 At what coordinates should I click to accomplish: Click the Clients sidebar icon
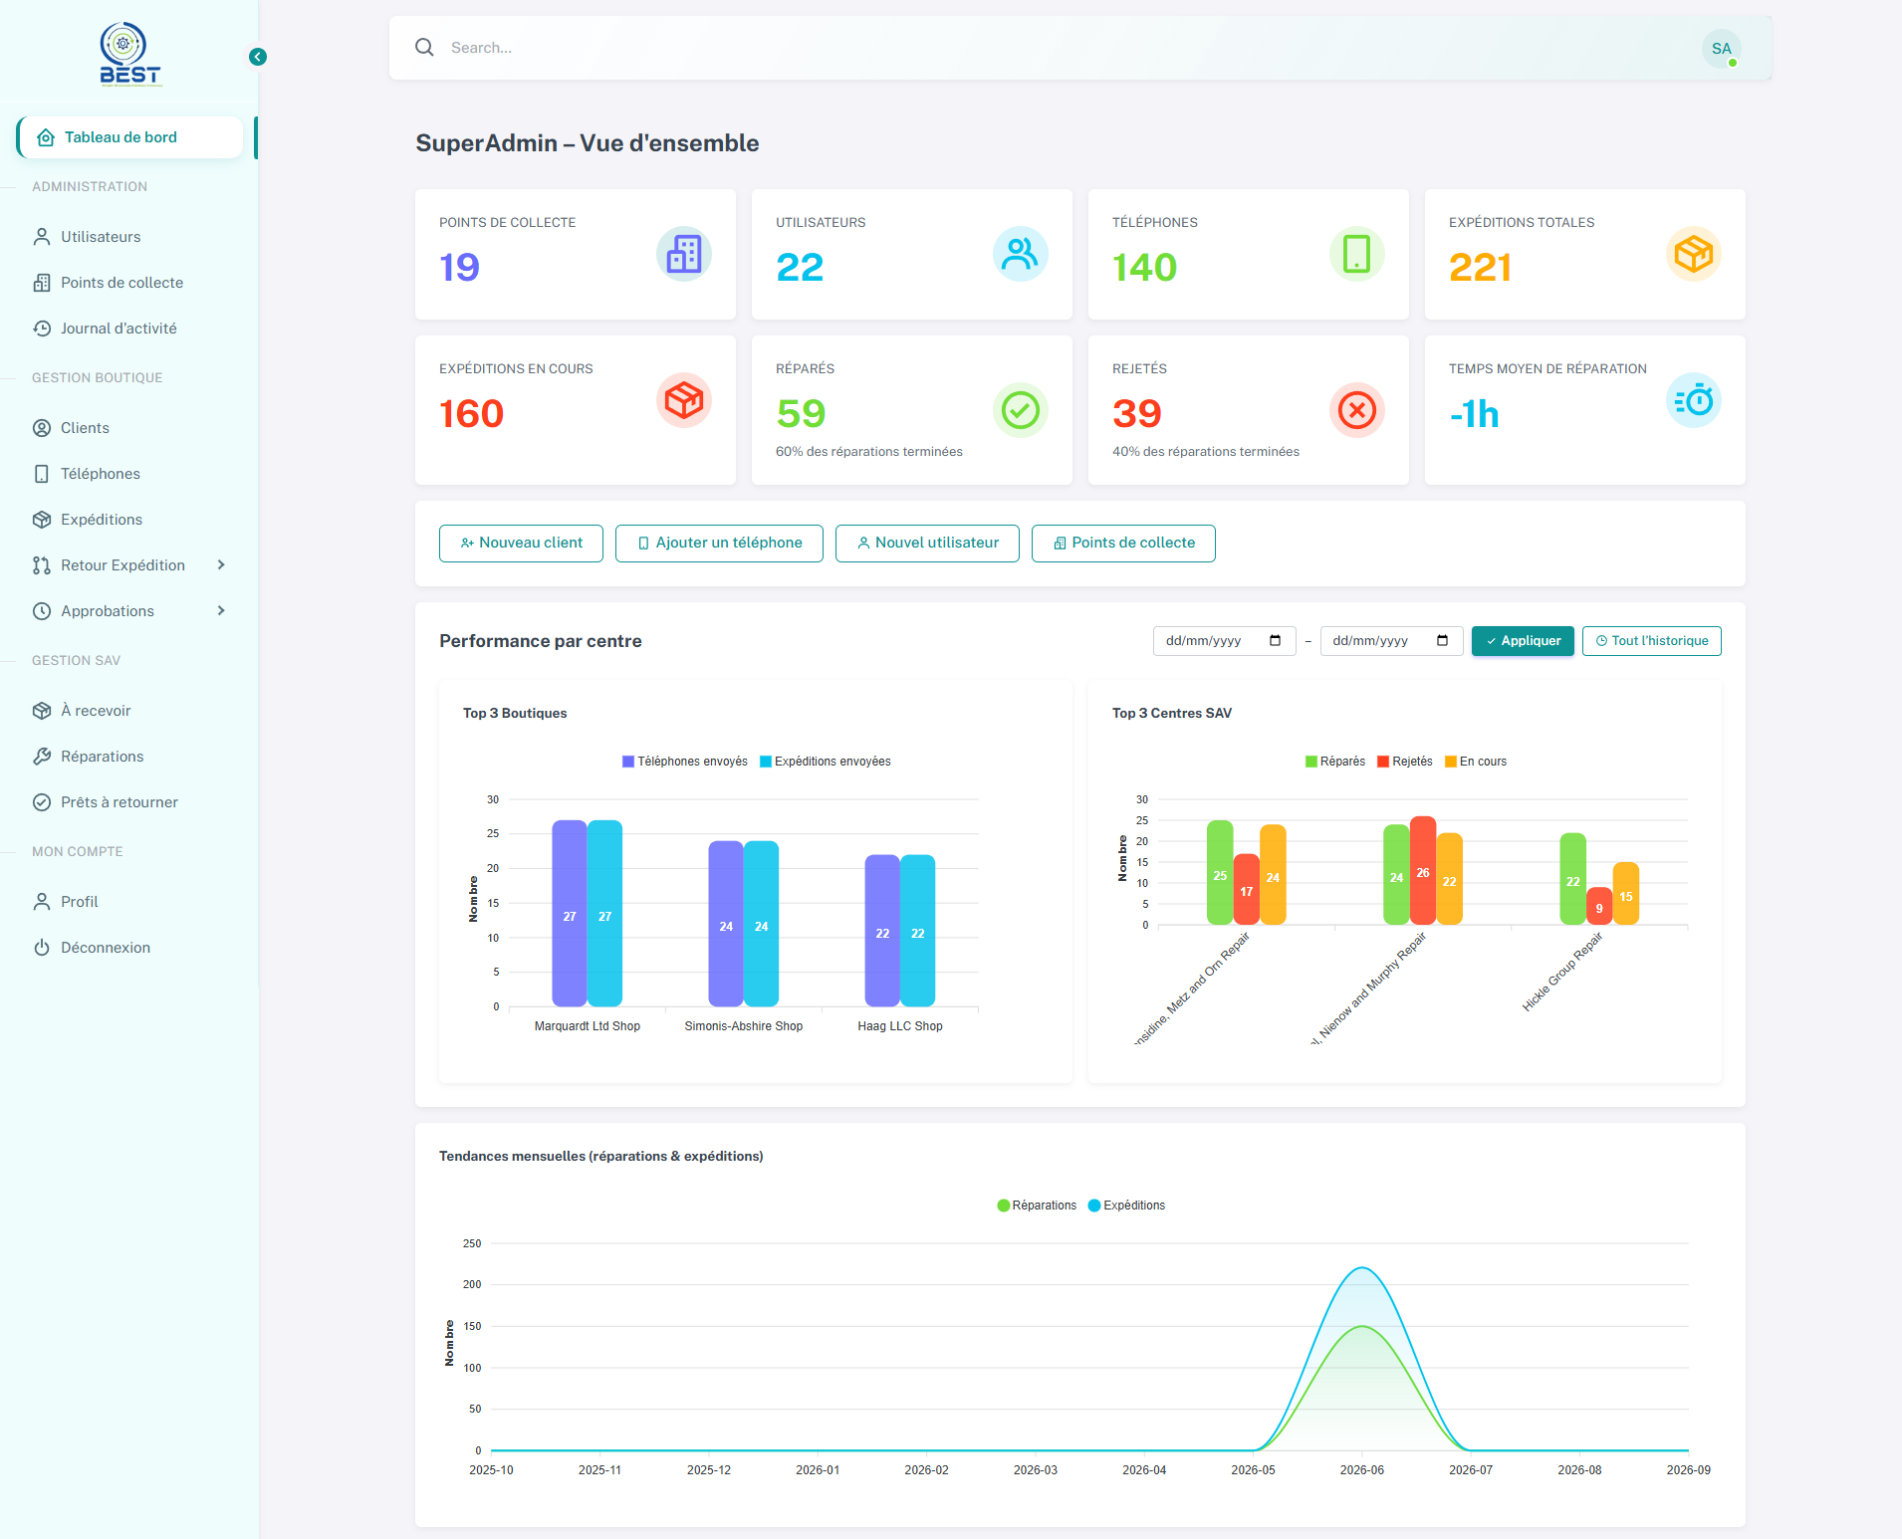click(42, 428)
